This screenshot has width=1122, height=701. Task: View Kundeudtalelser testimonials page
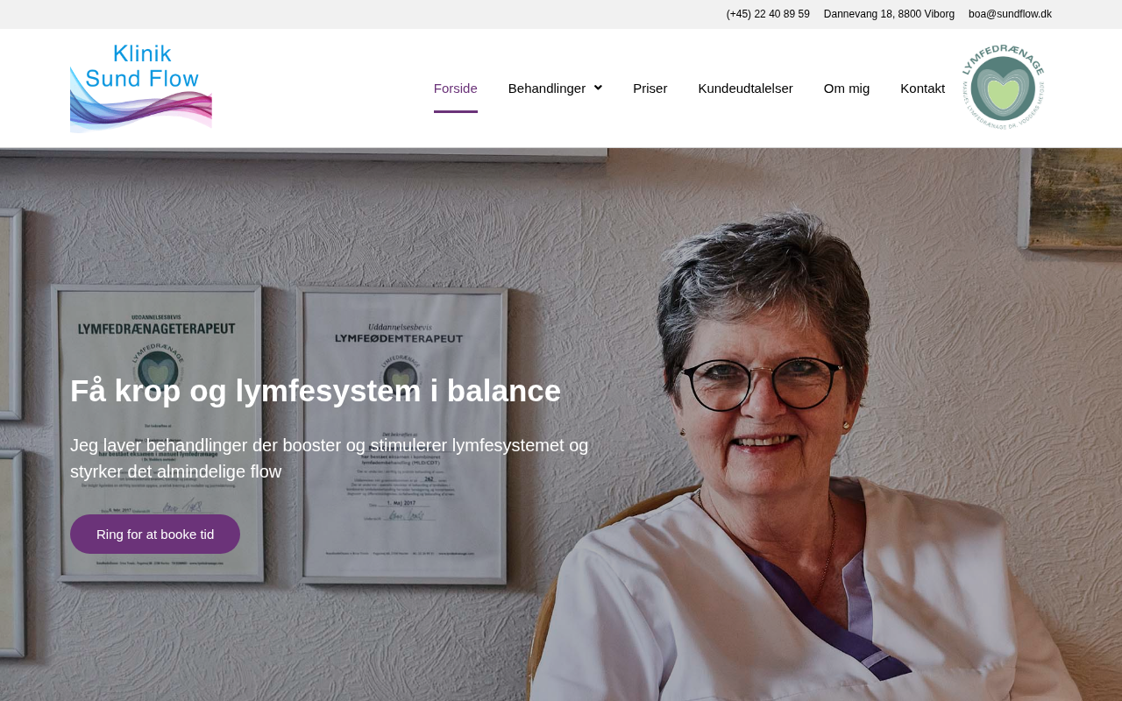746,88
